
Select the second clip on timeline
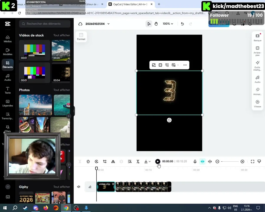[x=143, y=187]
